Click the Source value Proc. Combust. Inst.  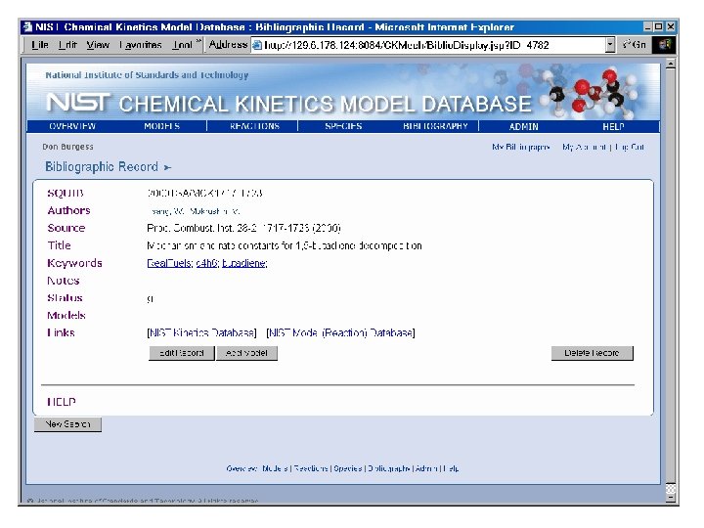243,228
